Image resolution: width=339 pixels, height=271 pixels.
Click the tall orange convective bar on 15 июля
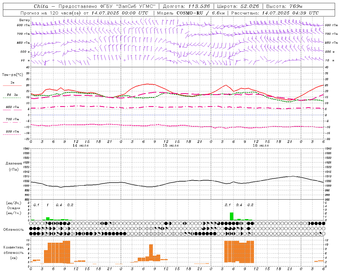coord(151,252)
